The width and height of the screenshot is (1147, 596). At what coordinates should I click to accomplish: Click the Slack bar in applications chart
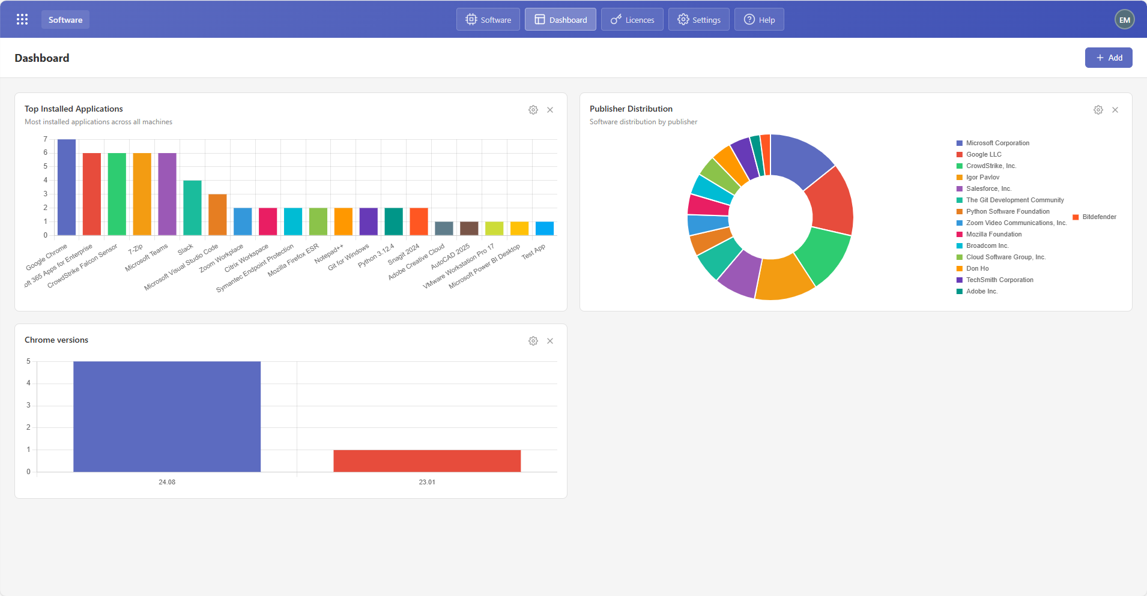[192, 208]
